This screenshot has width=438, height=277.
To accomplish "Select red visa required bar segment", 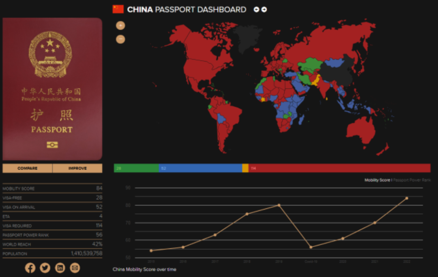I will (x=339, y=168).
